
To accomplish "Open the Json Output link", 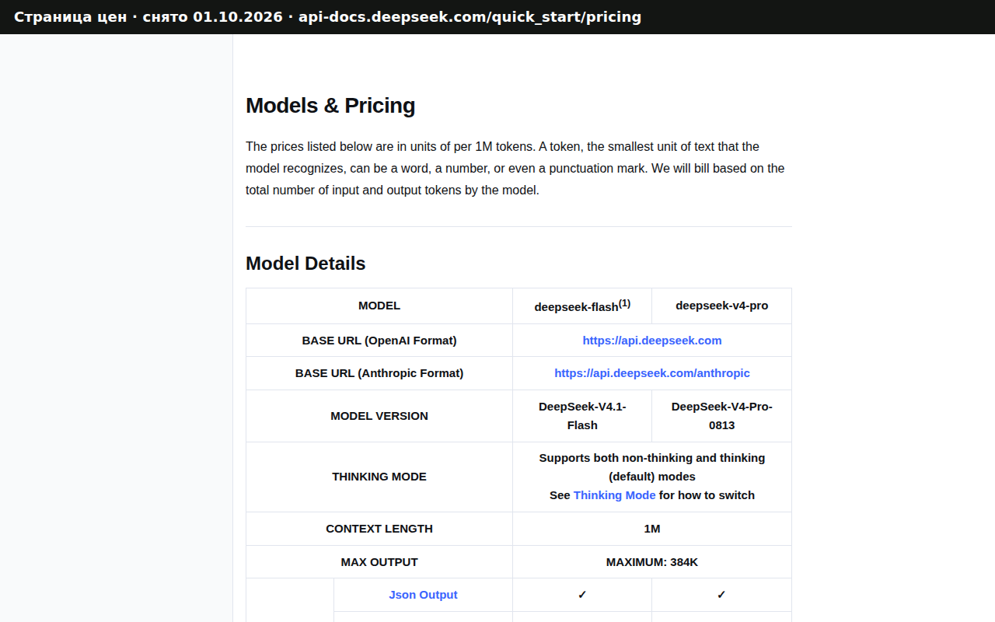I will 423,595.
